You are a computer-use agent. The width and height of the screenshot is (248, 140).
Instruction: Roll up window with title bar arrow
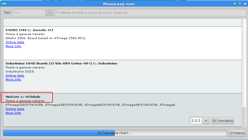(x=234, y=4)
